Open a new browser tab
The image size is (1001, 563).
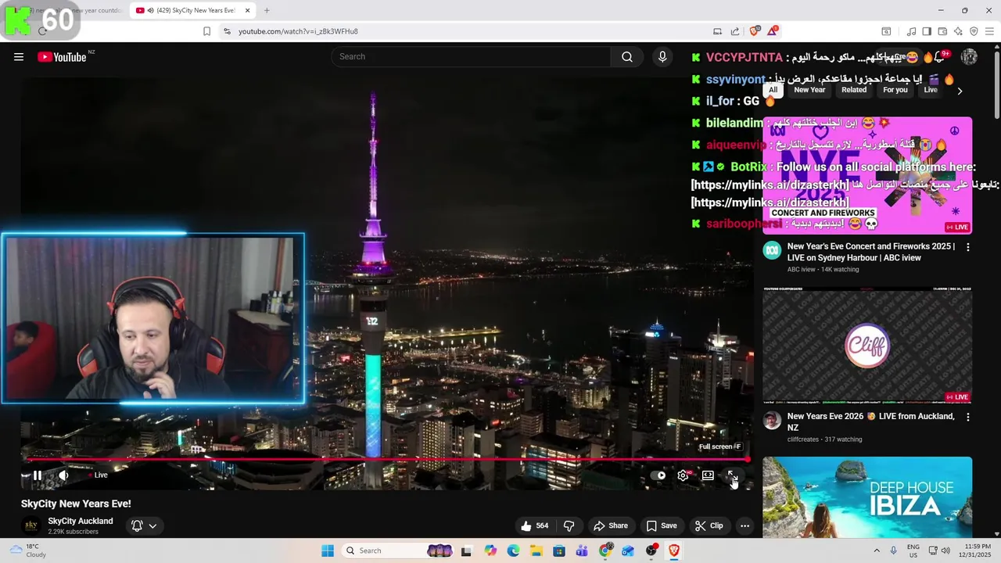[267, 10]
